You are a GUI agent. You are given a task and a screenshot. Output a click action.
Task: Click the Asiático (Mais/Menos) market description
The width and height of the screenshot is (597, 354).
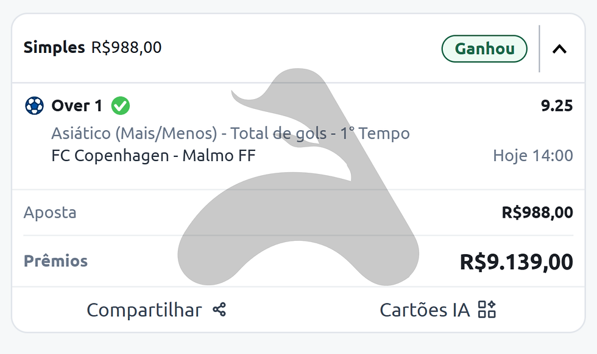(230, 133)
